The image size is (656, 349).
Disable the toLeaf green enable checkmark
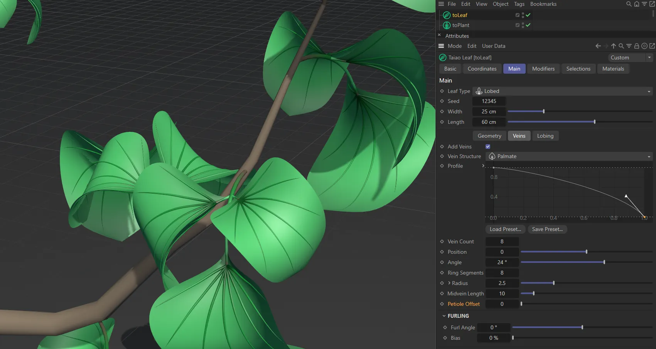(x=528, y=15)
